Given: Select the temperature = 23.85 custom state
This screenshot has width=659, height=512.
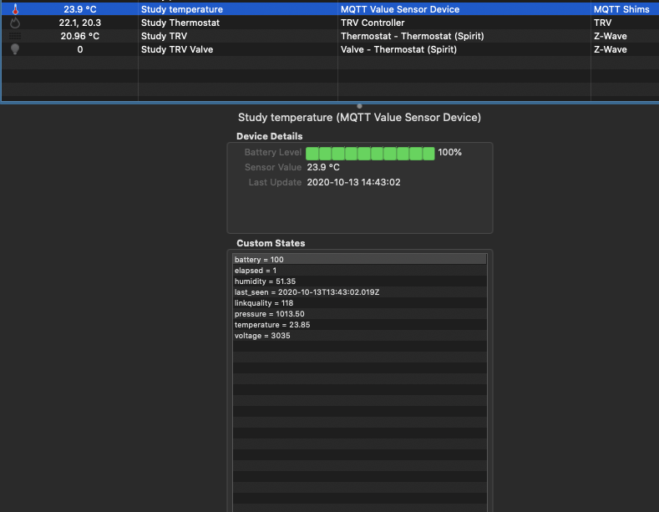Looking at the screenshot, I should coord(360,325).
